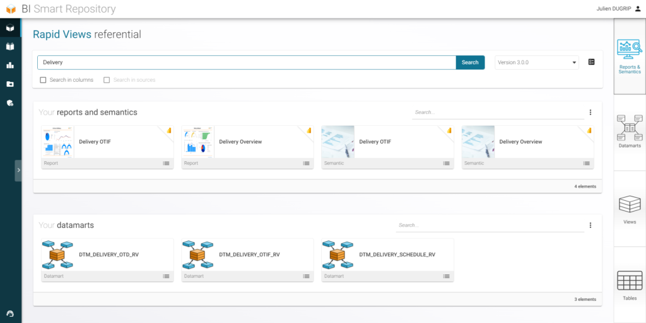Click the Your datamarts heading
Image resolution: width=646 pixels, height=323 pixels.
click(66, 225)
